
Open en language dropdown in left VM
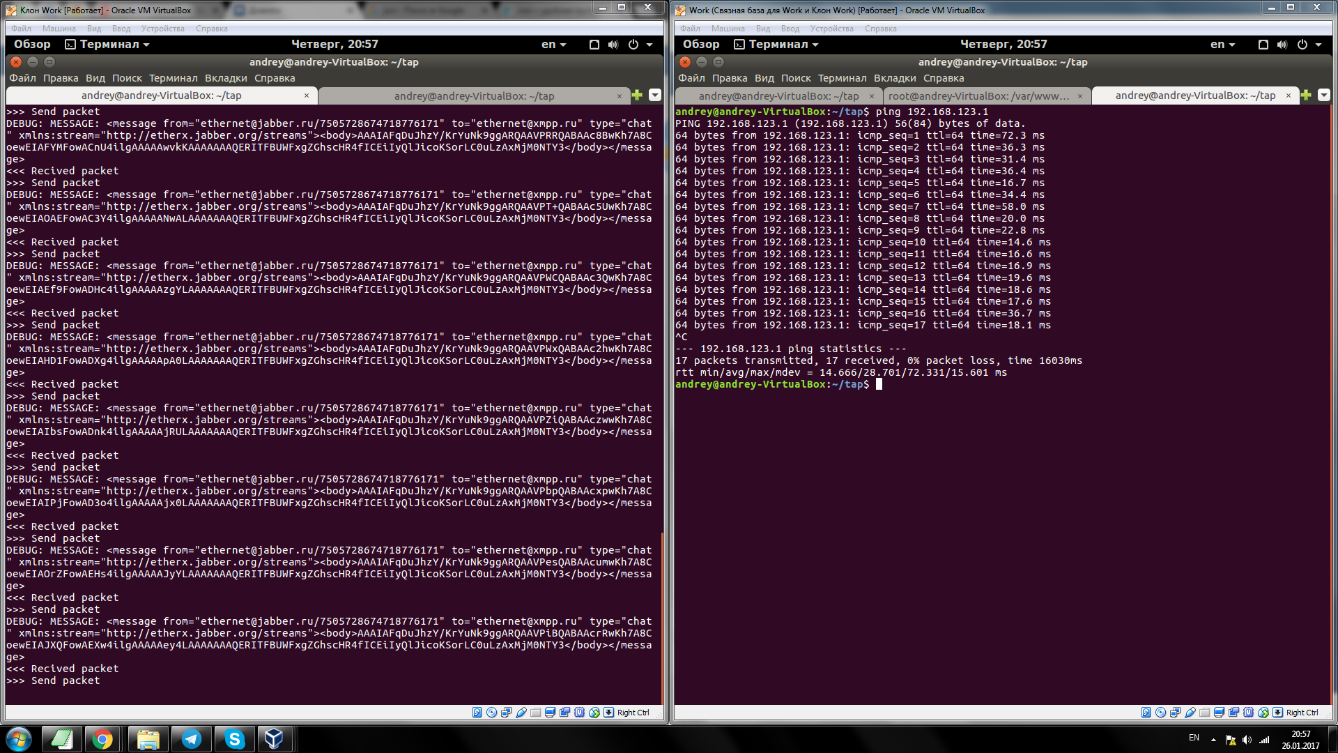(x=554, y=45)
